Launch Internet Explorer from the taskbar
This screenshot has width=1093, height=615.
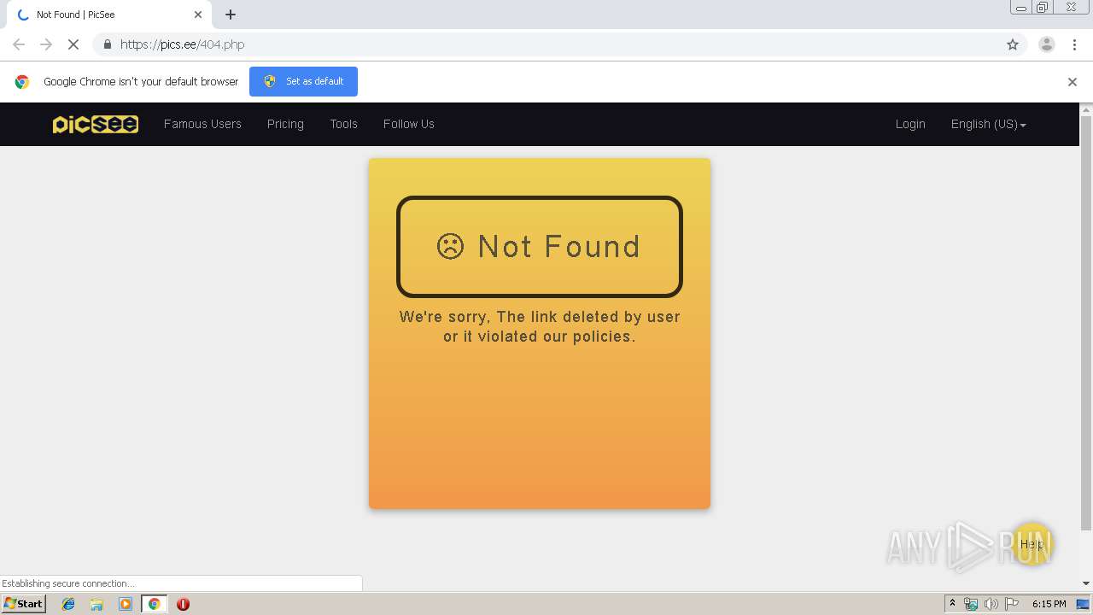coord(68,604)
